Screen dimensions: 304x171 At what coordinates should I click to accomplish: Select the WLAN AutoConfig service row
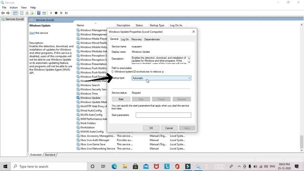(x=92, y=114)
